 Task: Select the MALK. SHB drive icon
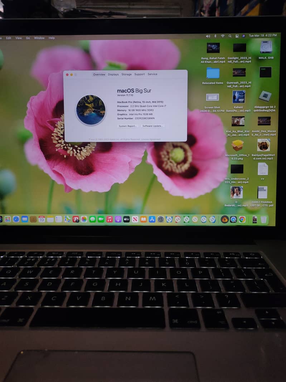[x=266, y=47]
